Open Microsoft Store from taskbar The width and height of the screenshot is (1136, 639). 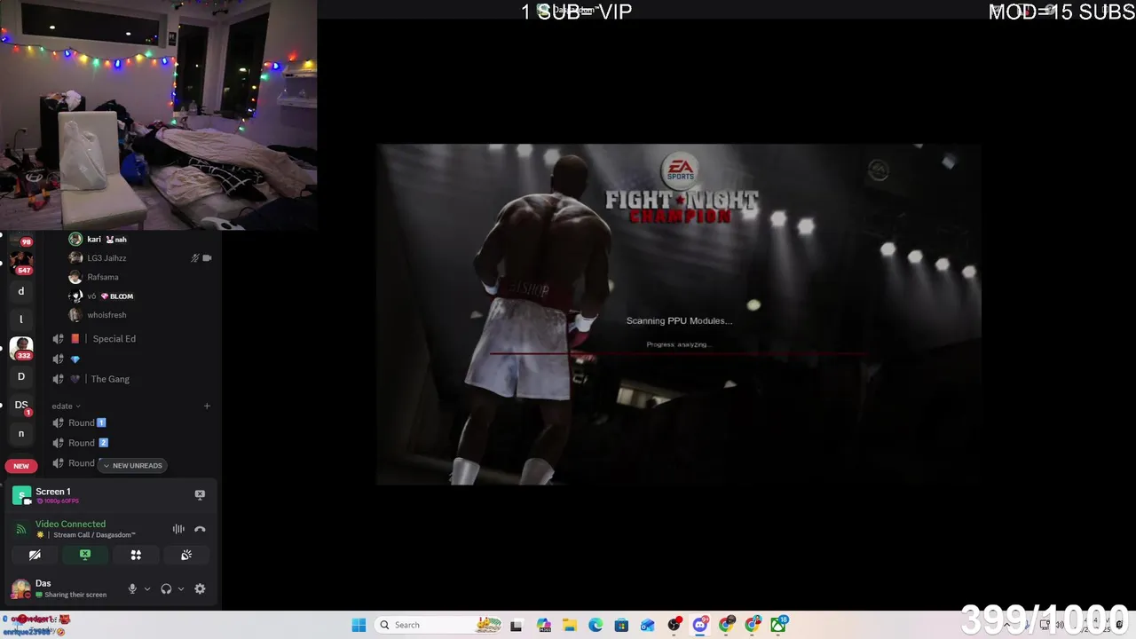pos(621,625)
